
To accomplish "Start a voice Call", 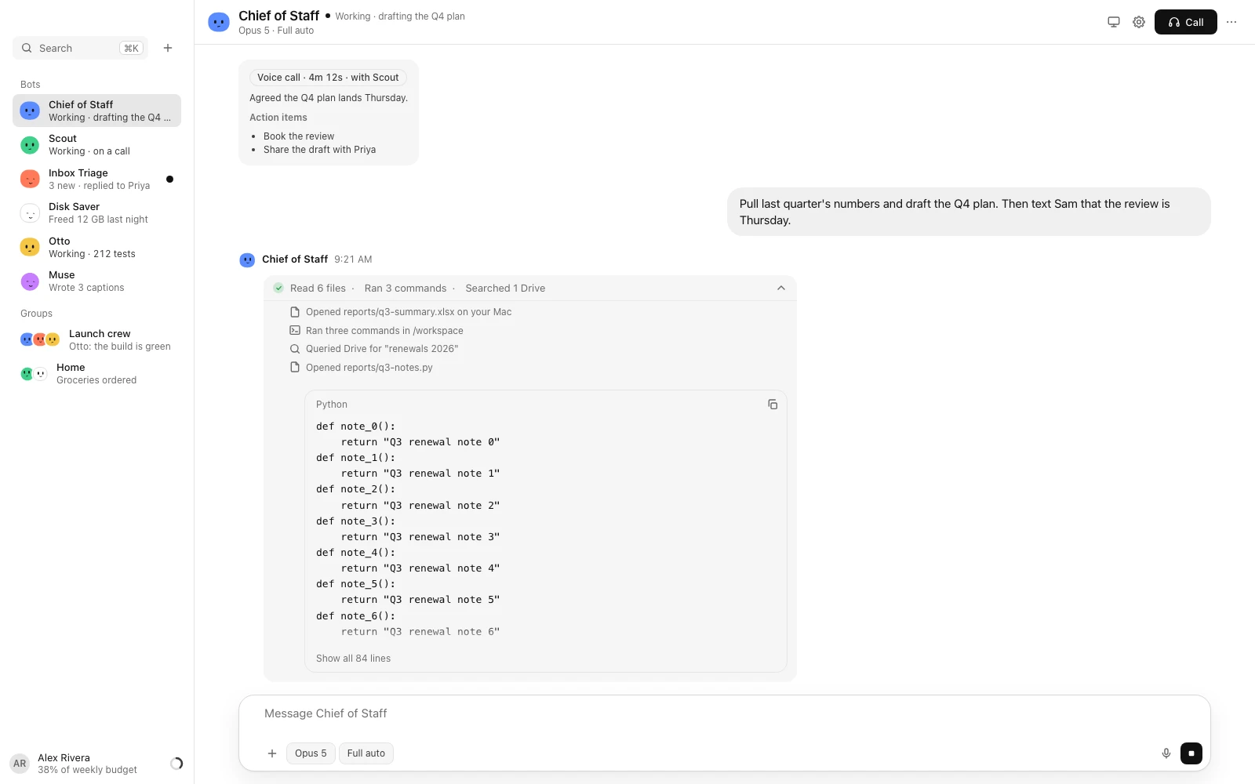I will click(1186, 22).
